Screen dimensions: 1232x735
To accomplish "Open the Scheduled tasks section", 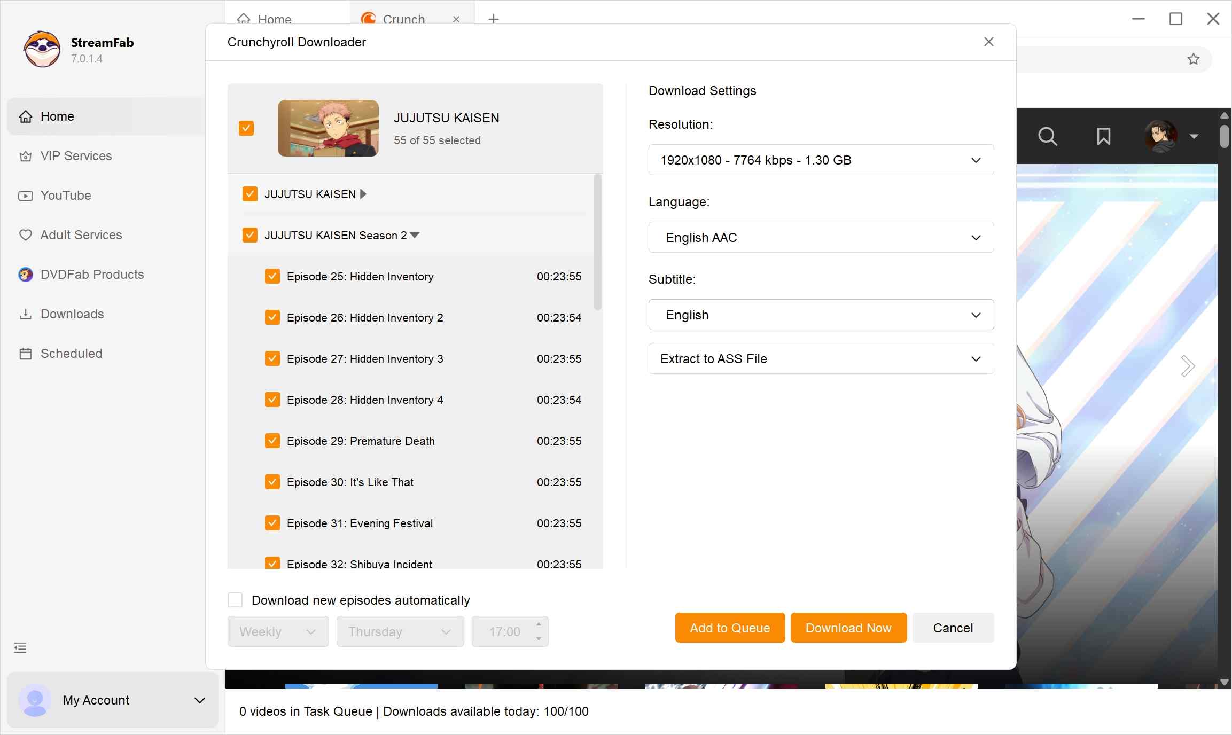I will pos(71,353).
